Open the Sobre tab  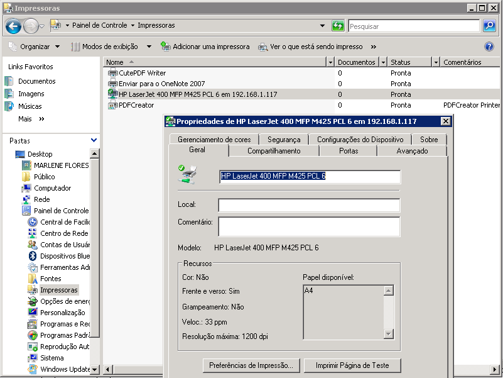coord(429,140)
